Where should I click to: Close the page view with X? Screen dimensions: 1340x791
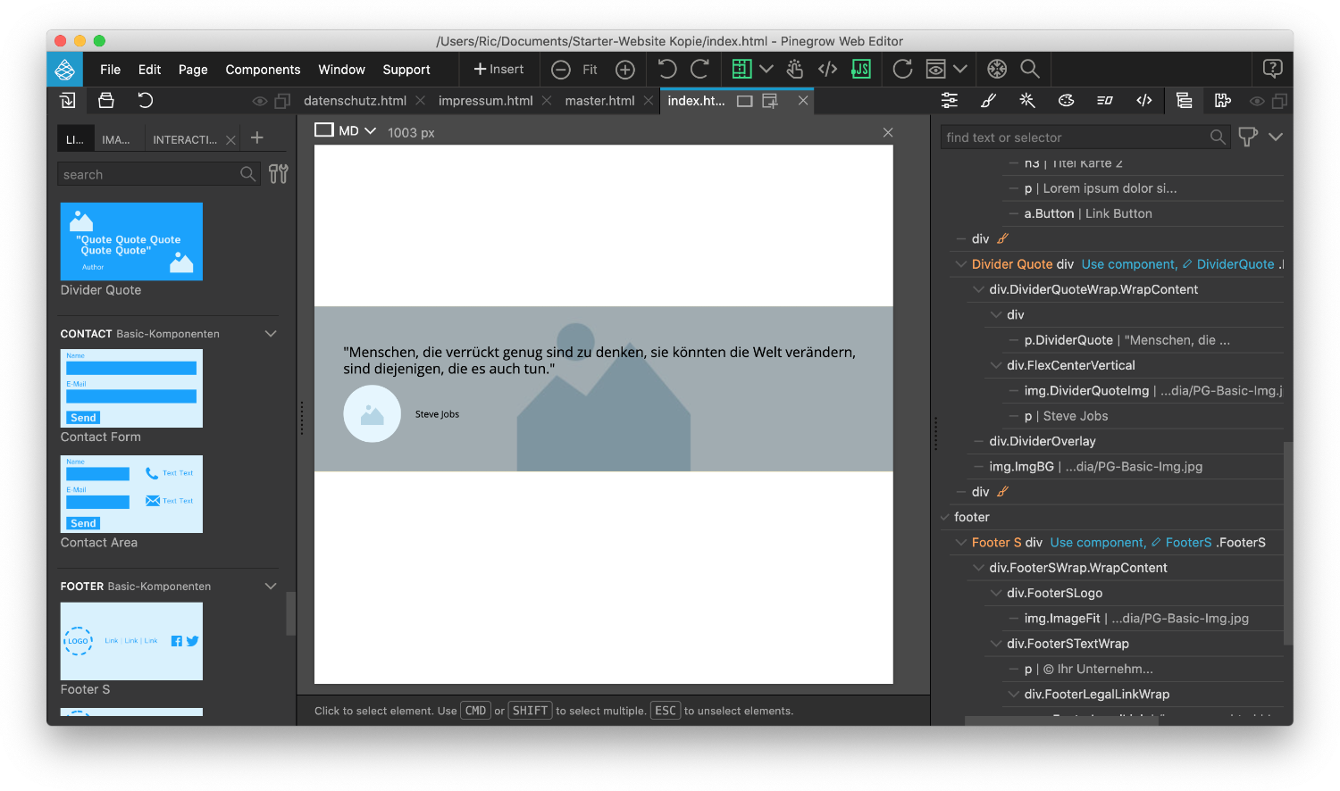tap(888, 132)
